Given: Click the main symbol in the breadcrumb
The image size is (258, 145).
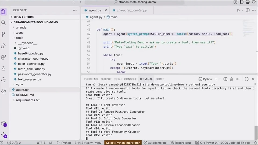Looking at the screenshot, I should (x=112, y=17).
